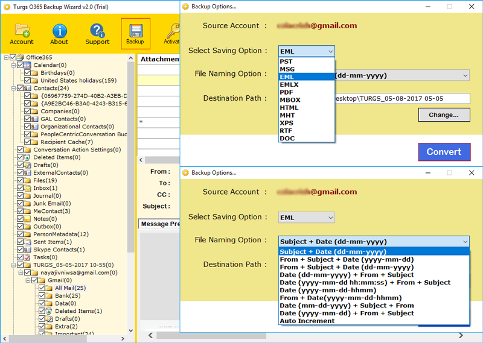This screenshot has width=483, height=343.
Task: Click the Office365 root folder icon
Action: 21,57
